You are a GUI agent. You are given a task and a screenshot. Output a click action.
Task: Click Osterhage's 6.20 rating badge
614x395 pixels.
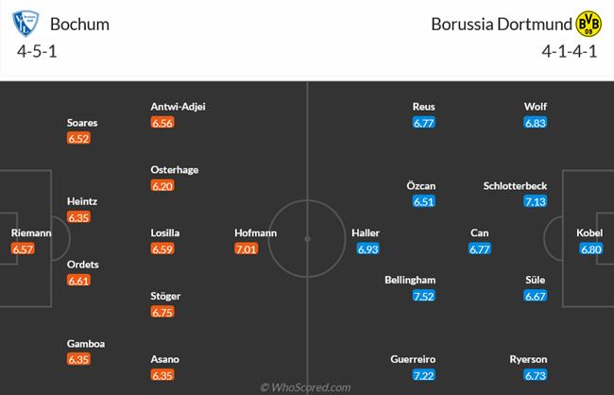[x=162, y=186]
